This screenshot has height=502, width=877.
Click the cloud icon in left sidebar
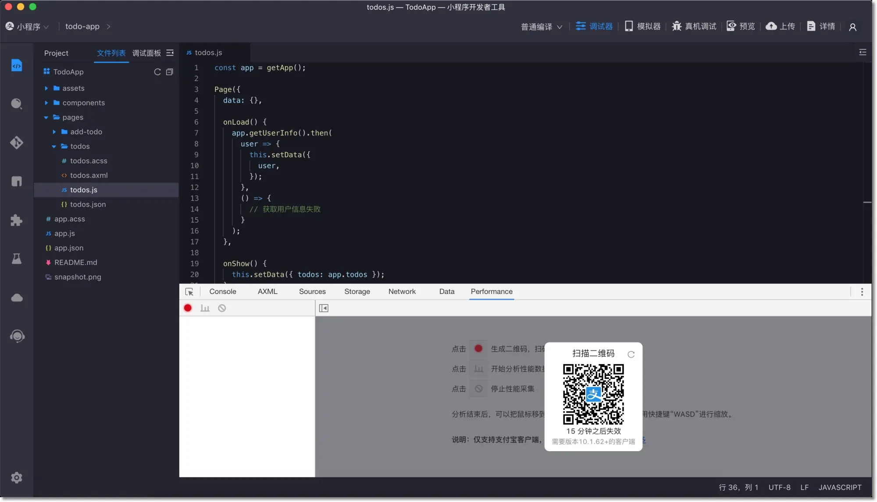(x=17, y=298)
